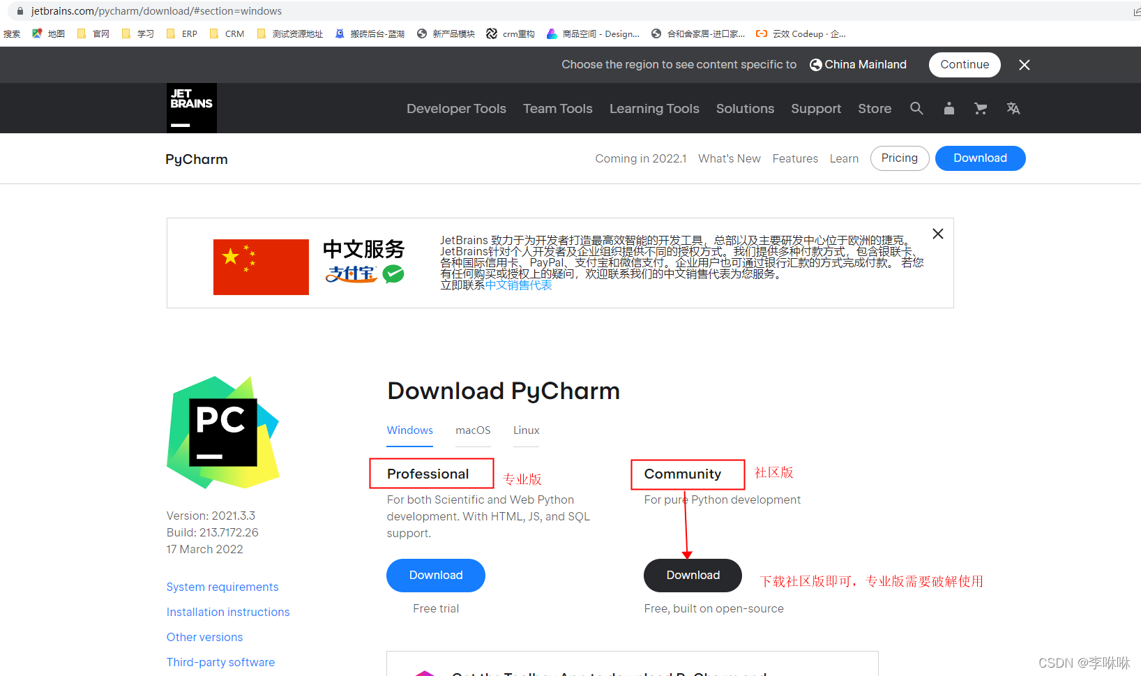Screen dimensions: 1141x676
Task: Click the Version: 2021.3.3 text
Action: 211,516
